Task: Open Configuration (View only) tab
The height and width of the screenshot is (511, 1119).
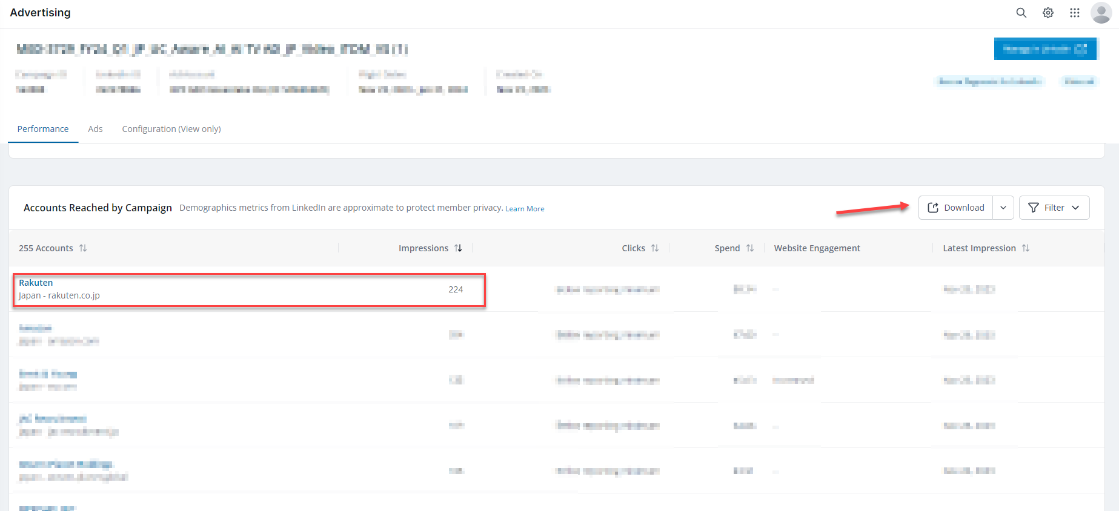Action: pyautogui.click(x=171, y=129)
